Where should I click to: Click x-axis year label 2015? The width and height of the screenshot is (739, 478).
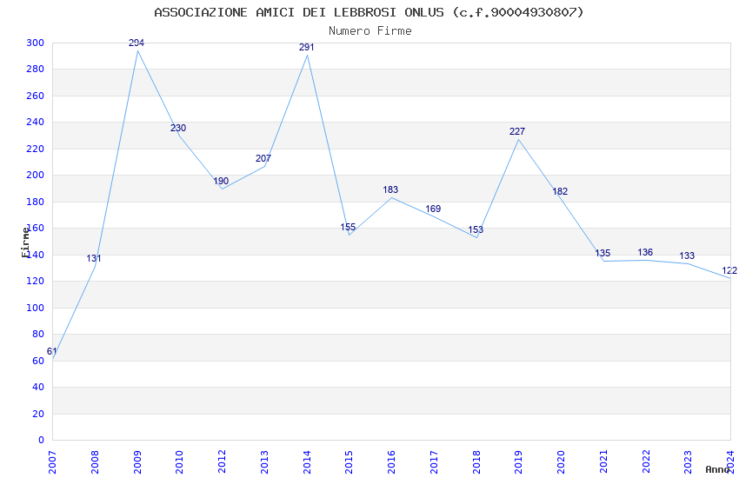point(350,462)
